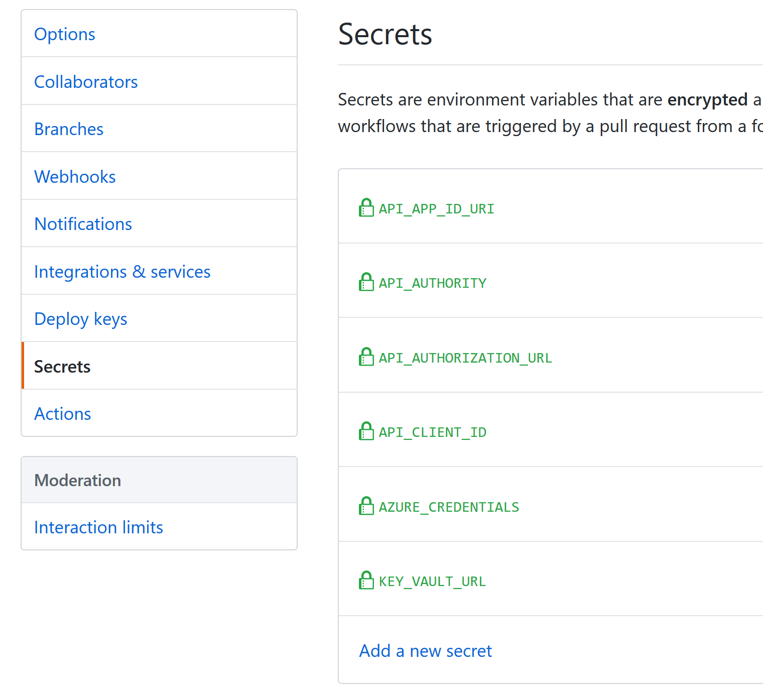The width and height of the screenshot is (763, 686).
Task: Click the Moderation section header
Action: pyautogui.click(x=77, y=480)
